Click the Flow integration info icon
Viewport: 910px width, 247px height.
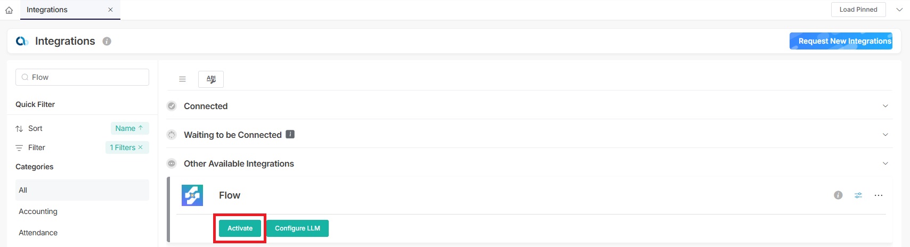coord(838,195)
